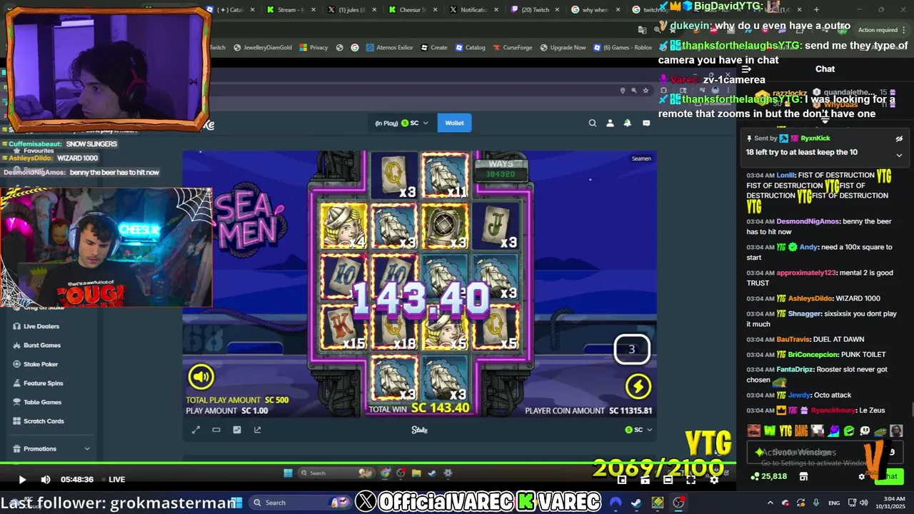Open a new browser tab with plus
Image resolution: width=914 pixels, height=514 pixels.
pos(817,9)
